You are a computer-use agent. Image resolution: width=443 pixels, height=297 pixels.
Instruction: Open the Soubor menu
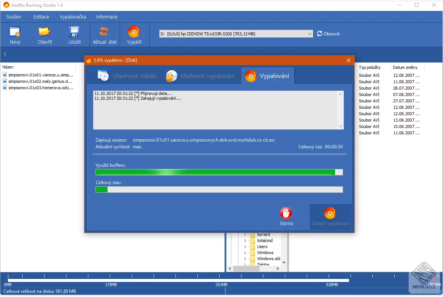pos(14,17)
